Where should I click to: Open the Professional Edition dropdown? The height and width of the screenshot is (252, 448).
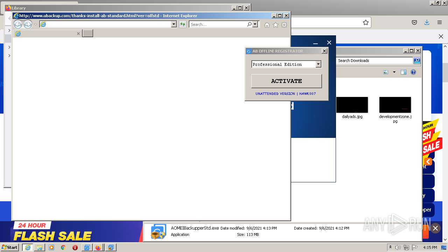tap(318, 64)
